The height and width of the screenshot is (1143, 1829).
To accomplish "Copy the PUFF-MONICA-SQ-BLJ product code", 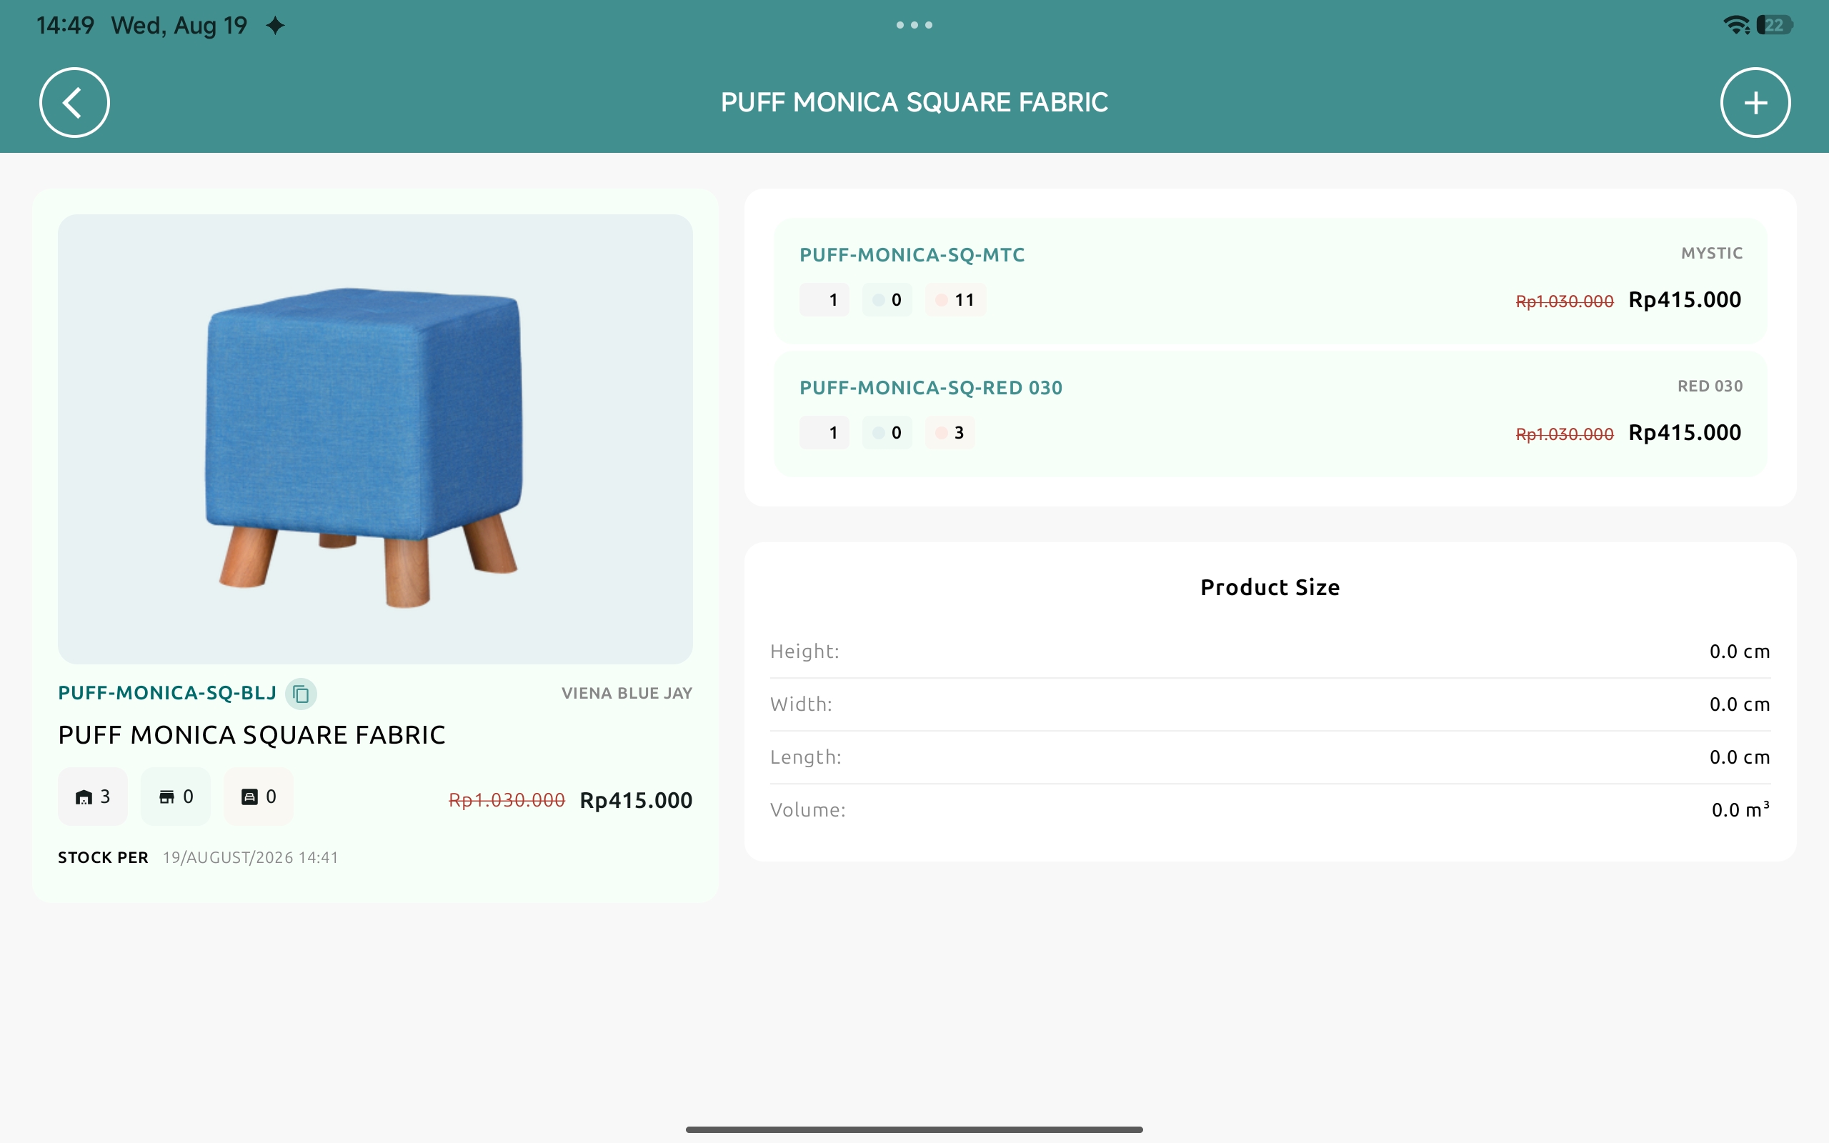I will click(x=301, y=693).
